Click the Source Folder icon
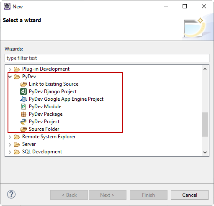 pos(23,129)
